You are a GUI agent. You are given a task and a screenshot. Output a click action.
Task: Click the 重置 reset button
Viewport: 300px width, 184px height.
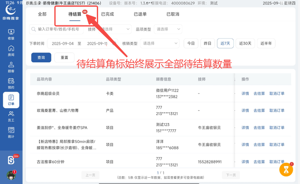[x=64, y=57]
